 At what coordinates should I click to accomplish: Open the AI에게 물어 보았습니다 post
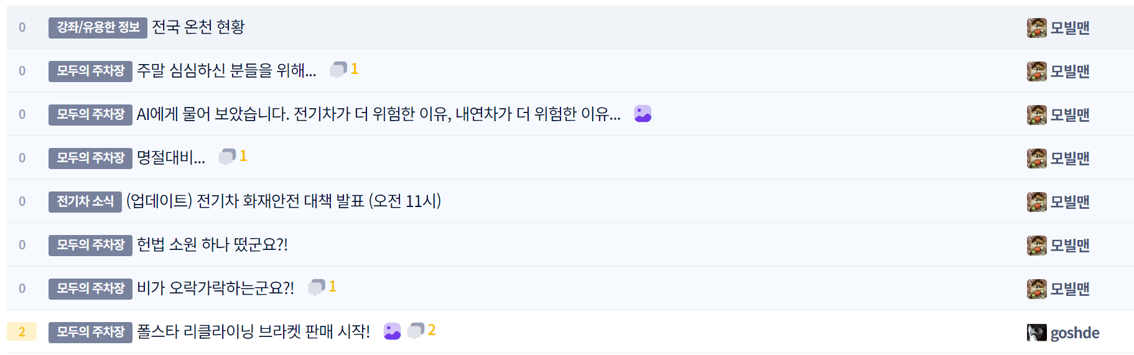[378, 114]
